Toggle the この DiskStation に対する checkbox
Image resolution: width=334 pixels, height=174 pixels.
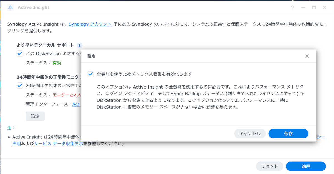[x=20, y=53]
